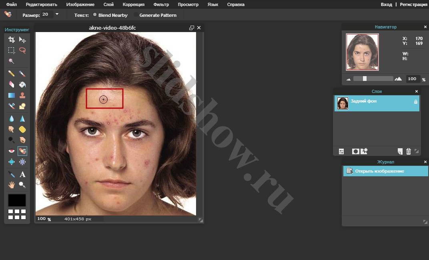429x260 pixels.
Task: Add a layer mask in the Слои panel
Action: coord(355,151)
